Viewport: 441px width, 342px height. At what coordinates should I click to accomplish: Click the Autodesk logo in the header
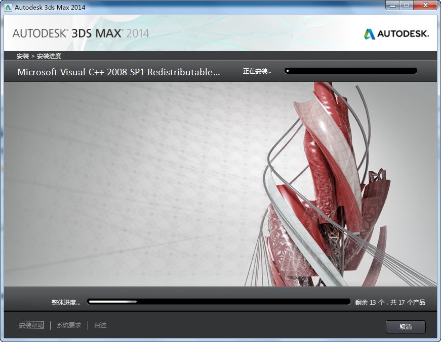coord(397,33)
